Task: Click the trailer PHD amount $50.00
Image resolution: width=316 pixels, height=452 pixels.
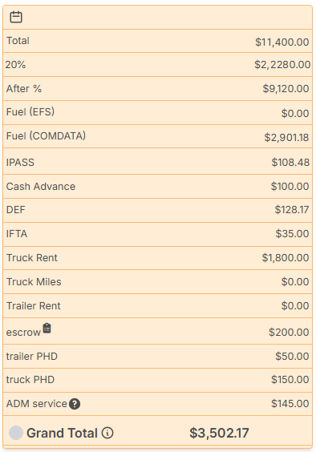Action: [x=292, y=356]
